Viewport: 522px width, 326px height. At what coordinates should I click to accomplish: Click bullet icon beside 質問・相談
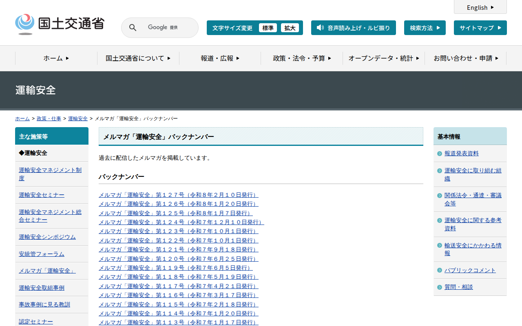pyautogui.click(x=439, y=287)
